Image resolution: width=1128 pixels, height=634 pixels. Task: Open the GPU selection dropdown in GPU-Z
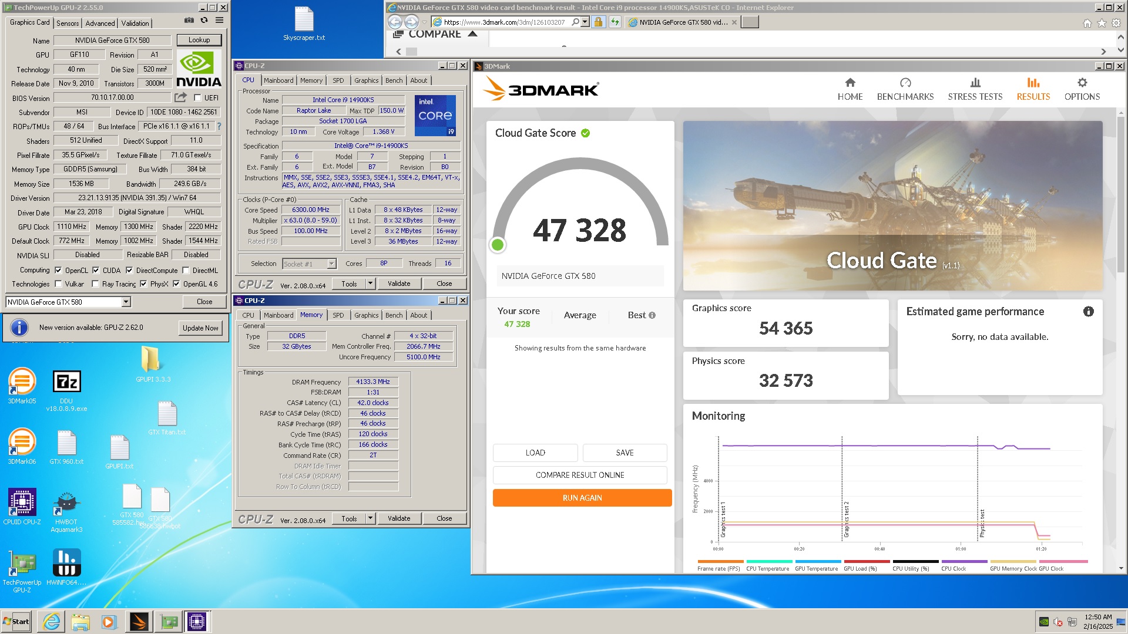(126, 302)
